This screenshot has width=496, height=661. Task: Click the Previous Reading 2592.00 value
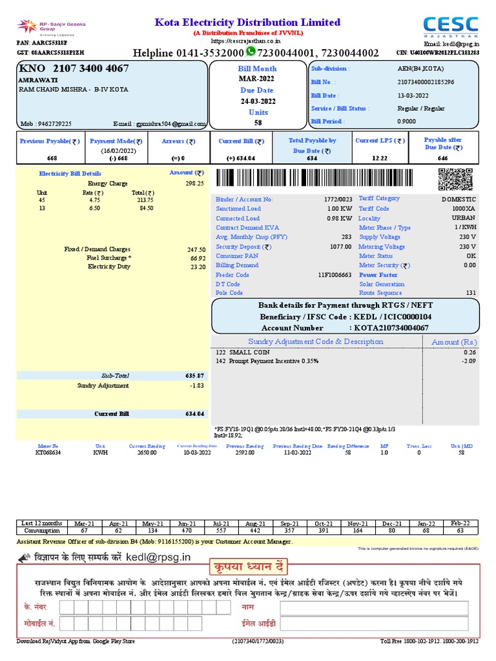coord(245,453)
